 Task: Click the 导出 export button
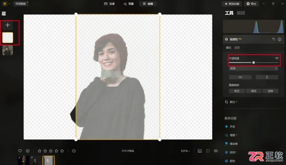tap(251, 4)
